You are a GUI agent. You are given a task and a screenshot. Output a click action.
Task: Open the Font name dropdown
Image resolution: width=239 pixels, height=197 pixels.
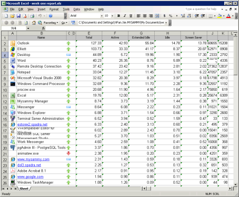pyautogui.click(x=102, y=16)
